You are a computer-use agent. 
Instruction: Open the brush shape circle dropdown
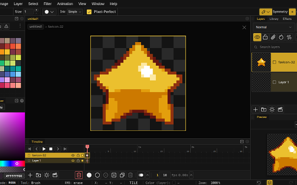pyautogui.click(x=49, y=12)
